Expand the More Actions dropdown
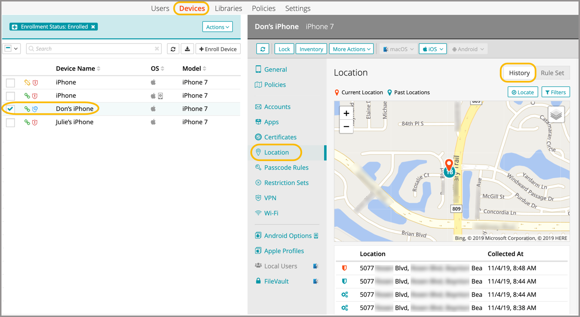 click(x=352, y=49)
